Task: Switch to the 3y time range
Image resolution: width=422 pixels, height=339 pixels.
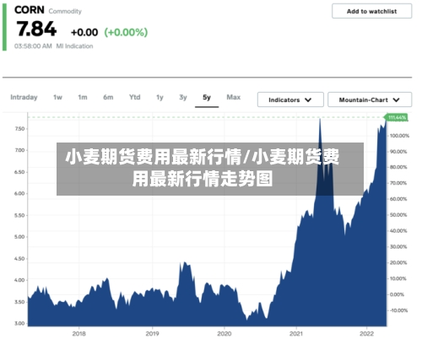Action: click(183, 97)
